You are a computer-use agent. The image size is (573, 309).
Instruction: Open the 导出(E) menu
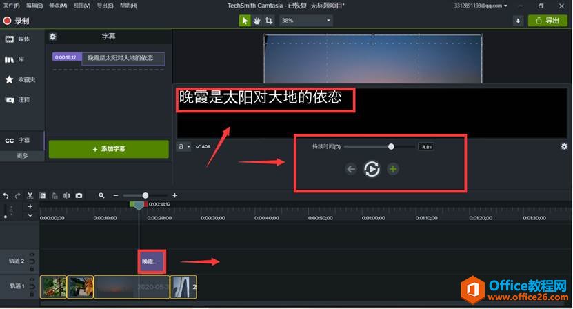[105, 6]
